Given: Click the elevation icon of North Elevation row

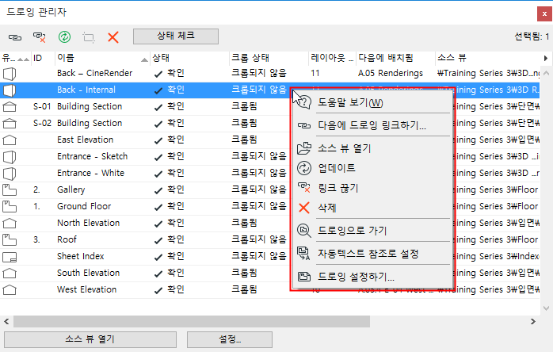Looking at the screenshot, I should (10, 224).
